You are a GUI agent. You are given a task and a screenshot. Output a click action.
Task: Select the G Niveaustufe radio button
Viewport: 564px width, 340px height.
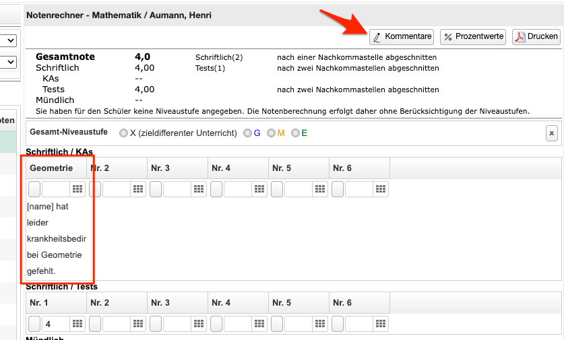point(247,133)
